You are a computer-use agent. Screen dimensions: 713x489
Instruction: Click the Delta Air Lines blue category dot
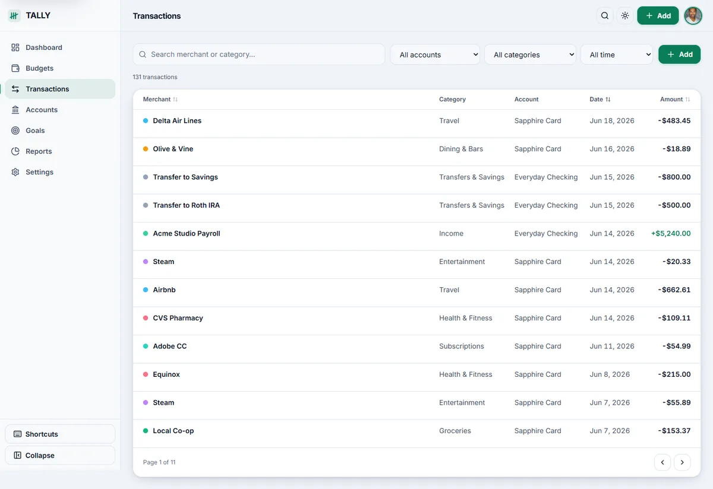146,120
